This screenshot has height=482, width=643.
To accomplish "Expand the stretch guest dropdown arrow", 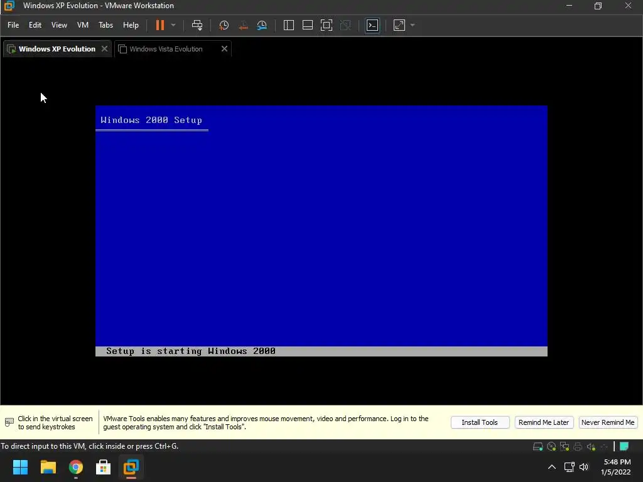I will tap(413, 25).
